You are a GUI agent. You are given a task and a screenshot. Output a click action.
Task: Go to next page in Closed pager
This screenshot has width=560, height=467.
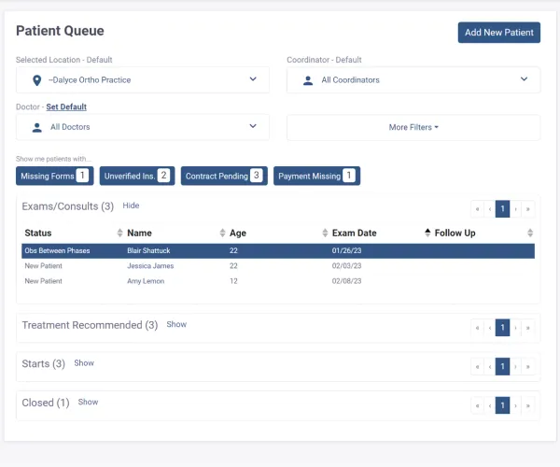(x=515, y=405)
